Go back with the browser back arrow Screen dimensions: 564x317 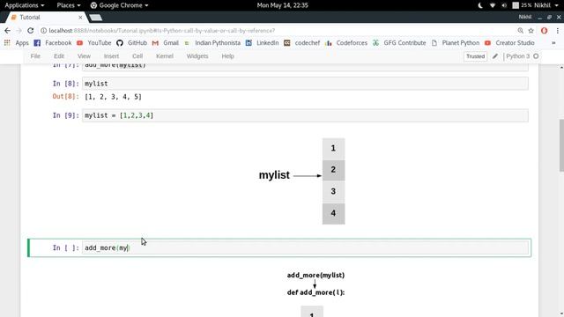pos(7,31)
